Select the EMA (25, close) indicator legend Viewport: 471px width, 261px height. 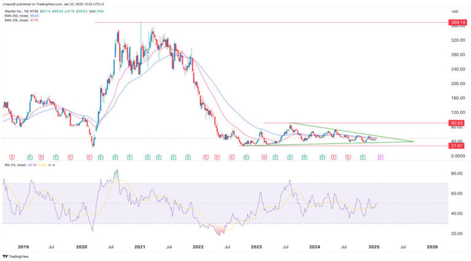tap(16, 21)
